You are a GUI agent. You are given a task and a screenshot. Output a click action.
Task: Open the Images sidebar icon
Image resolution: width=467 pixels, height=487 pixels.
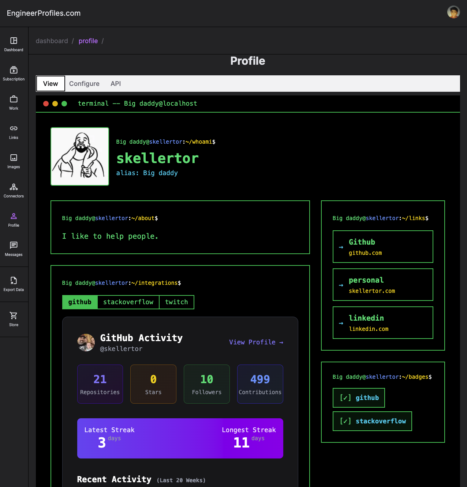click(x=14, y=157)
